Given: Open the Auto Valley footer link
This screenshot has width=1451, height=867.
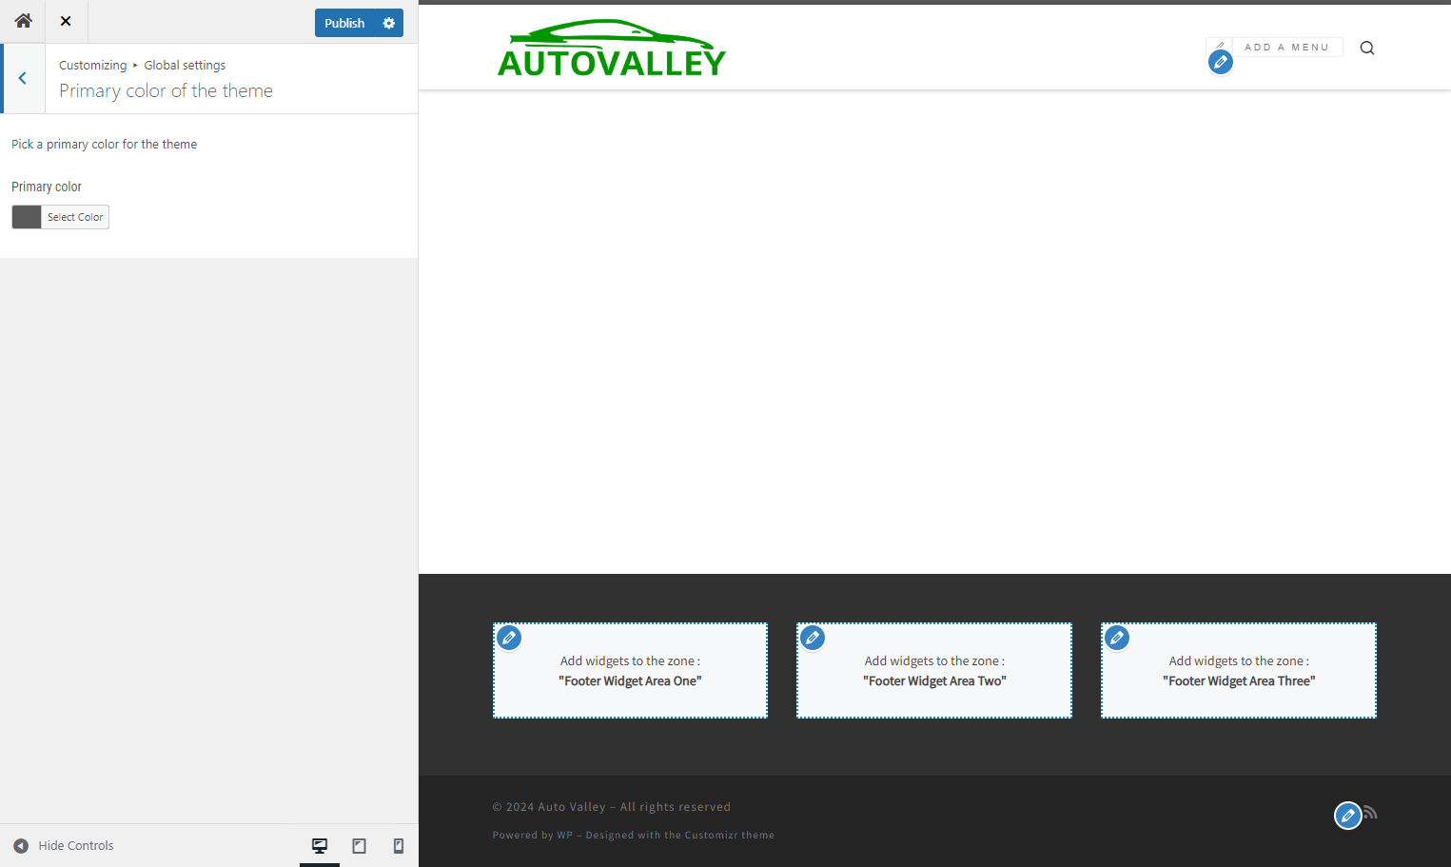Looking at the screenshot, I should (x=572, y=807).
